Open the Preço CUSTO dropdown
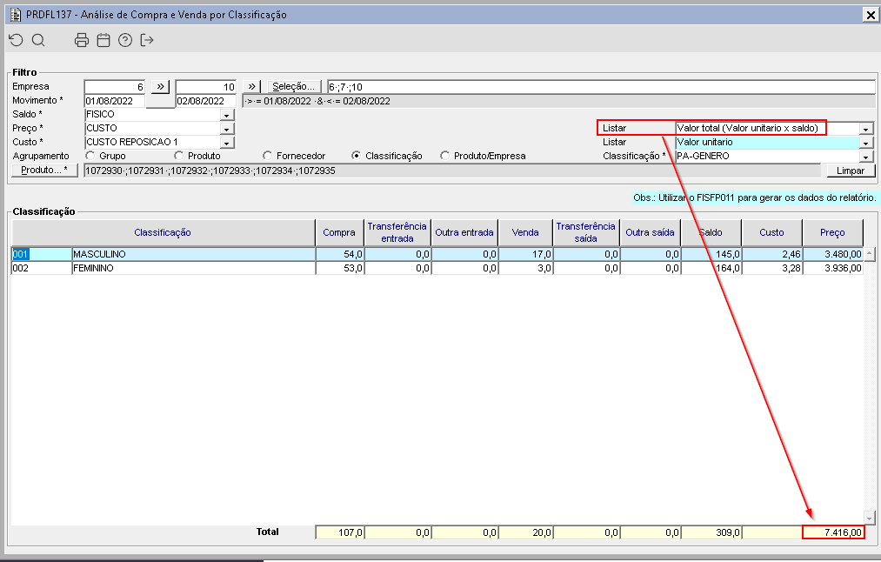The image size is (881, 562). [x=226, y=129]
